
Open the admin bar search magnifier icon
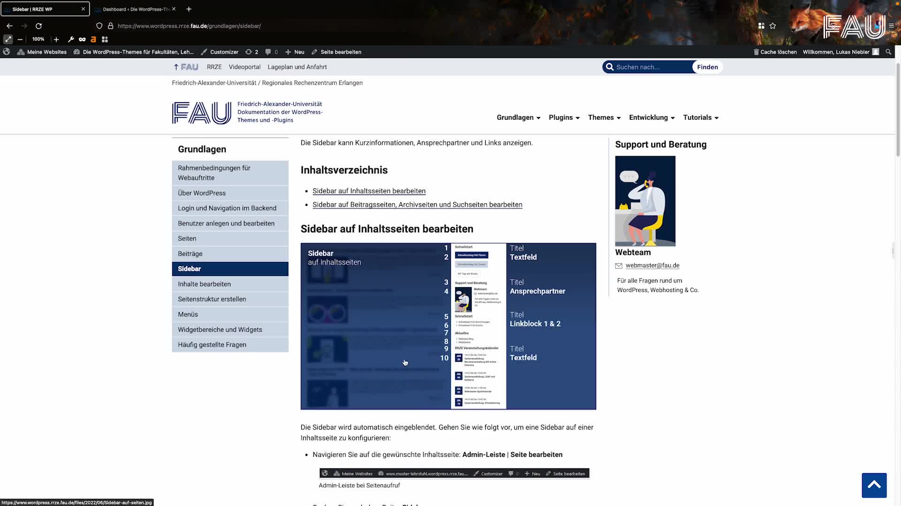(888, 52)
